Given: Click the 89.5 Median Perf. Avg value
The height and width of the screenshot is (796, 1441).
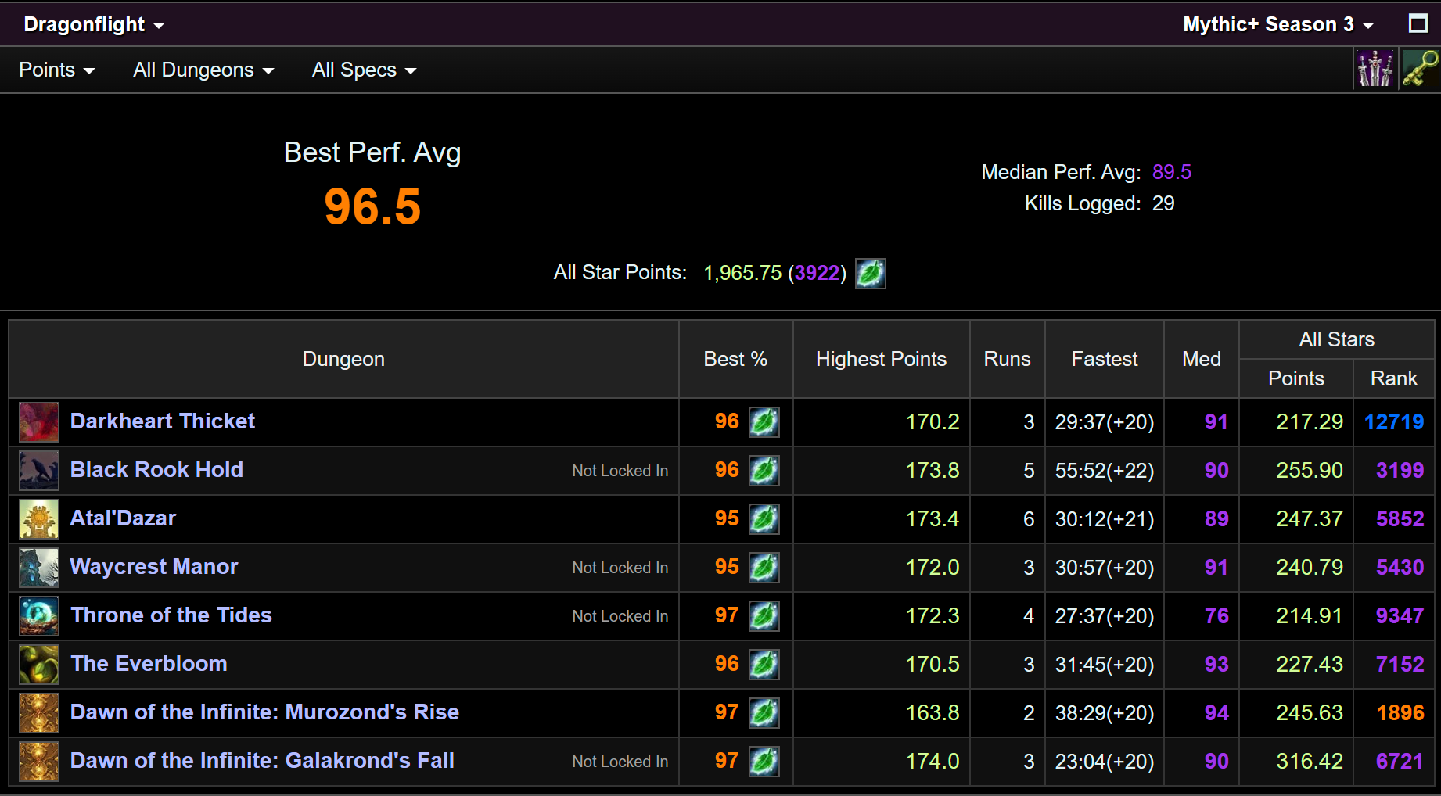Looking at the screenshot, I should (x=1171, y=172).
